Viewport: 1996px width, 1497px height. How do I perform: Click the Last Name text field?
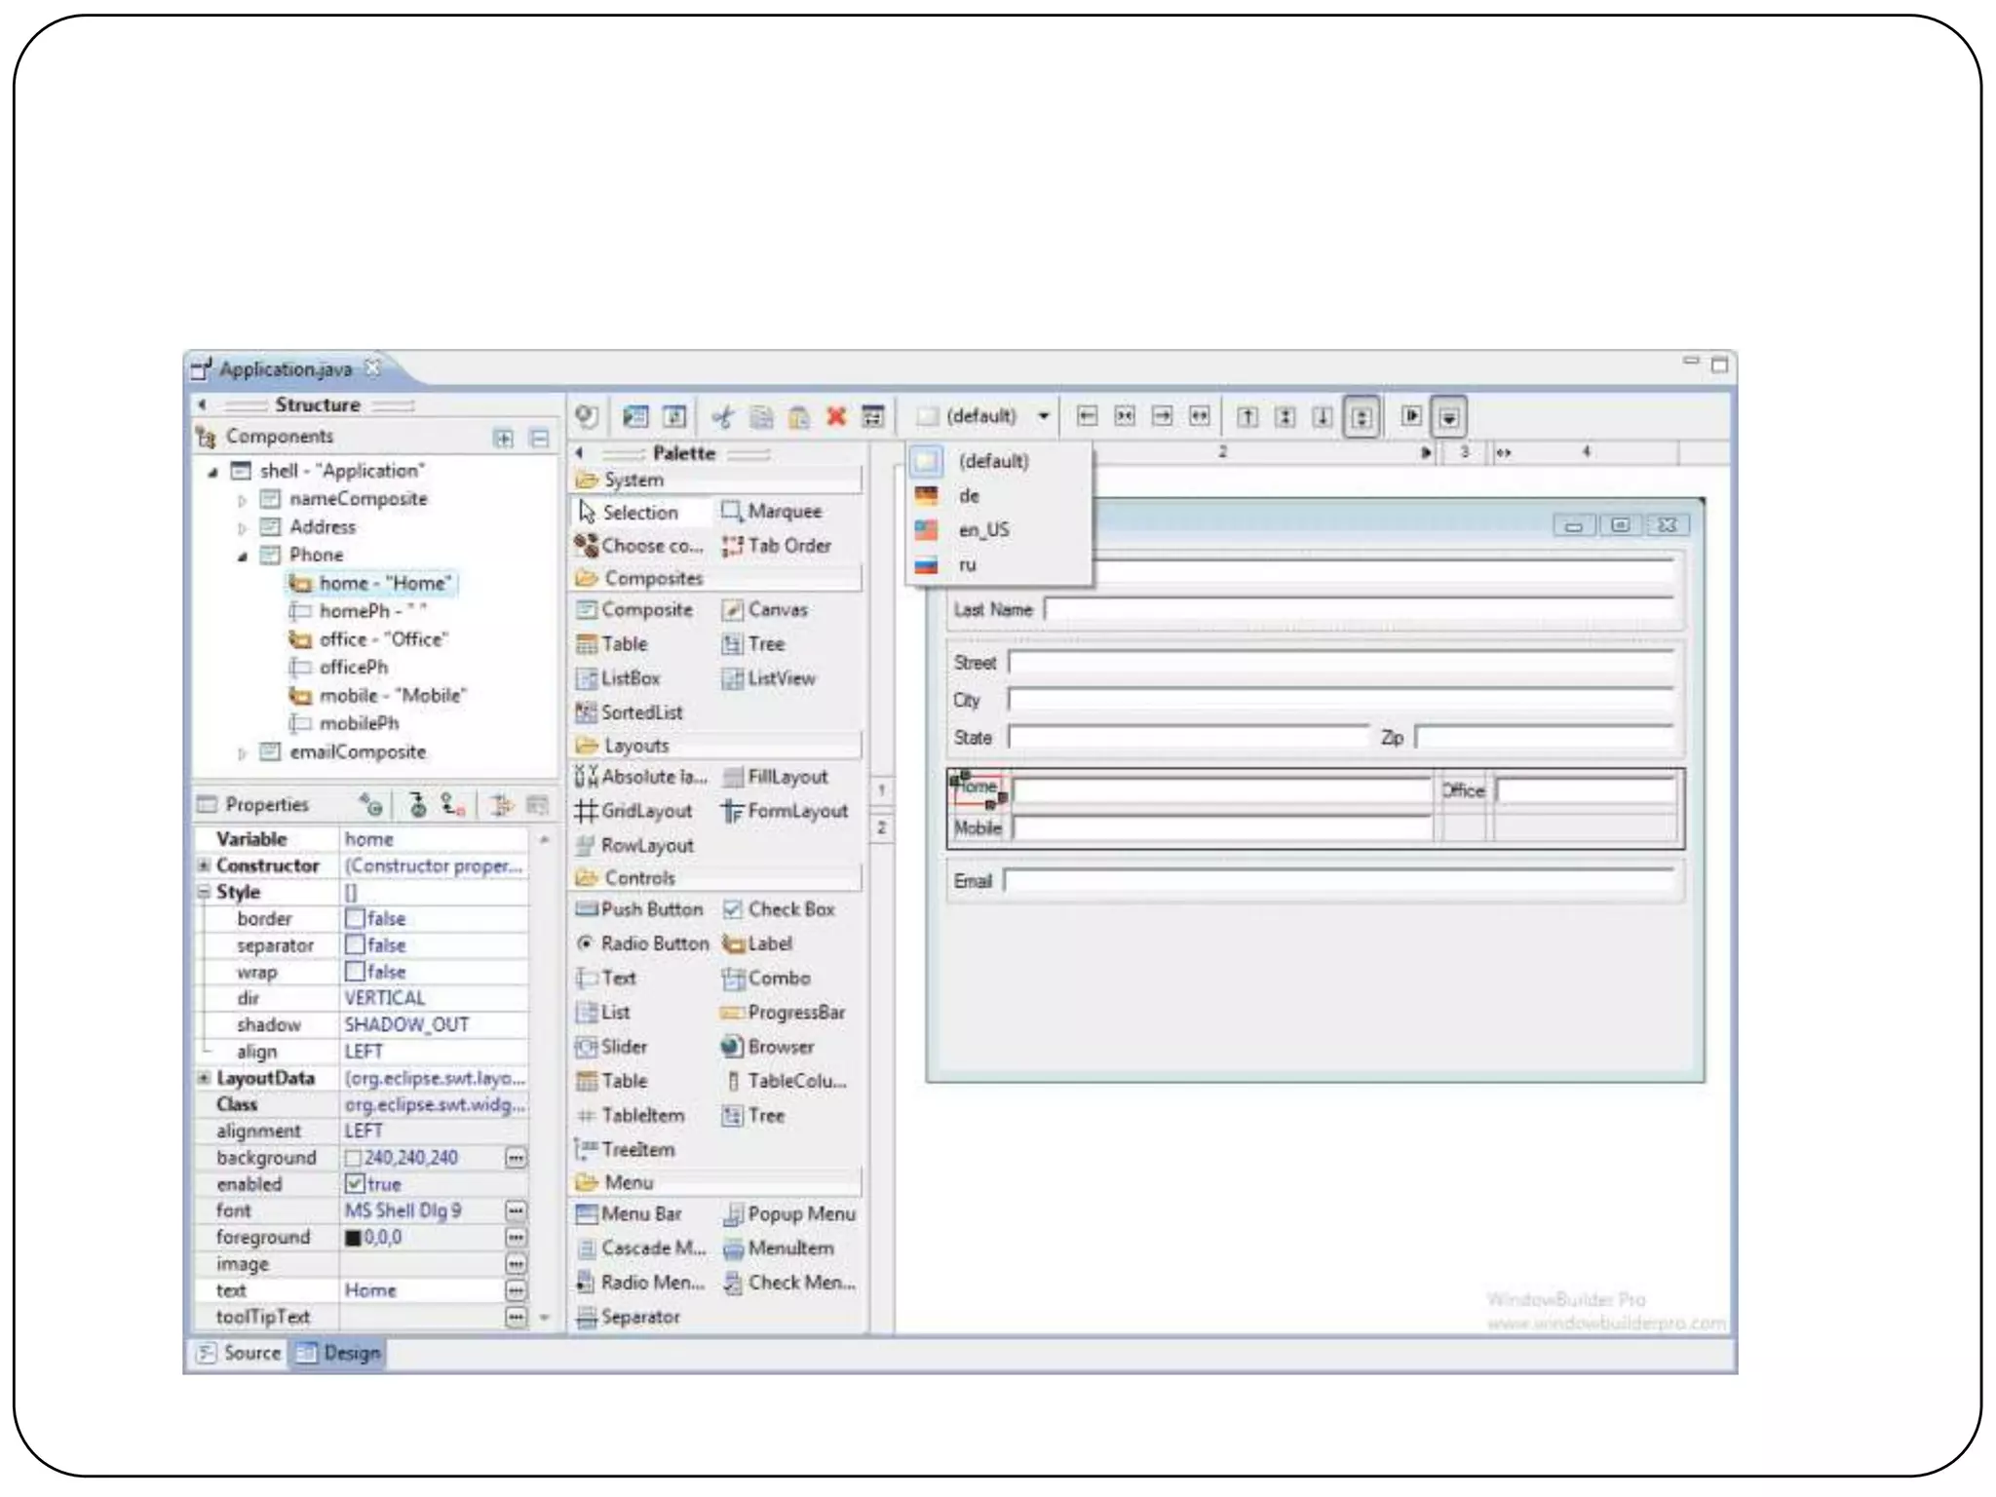(1360, 610)
